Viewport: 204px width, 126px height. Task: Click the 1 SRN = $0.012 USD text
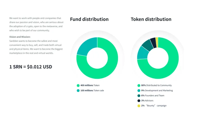[31, 67]
